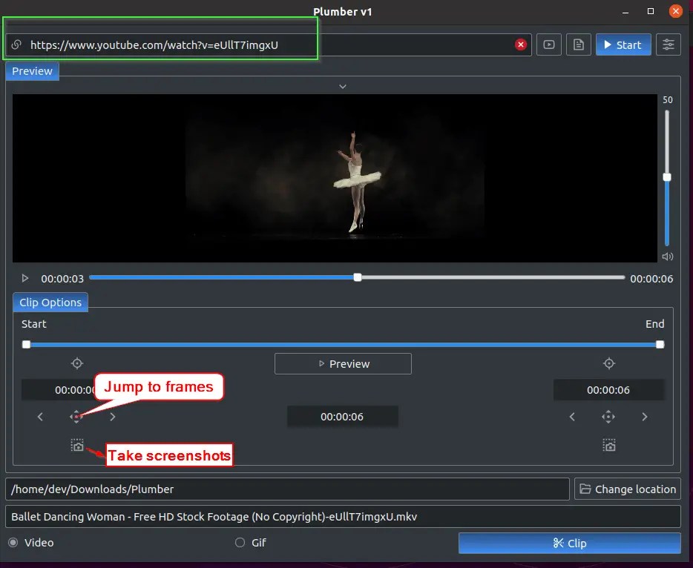The image size is (693, 568).
Task: Take a screenshot of the end frame
Action: pos(608,445)
